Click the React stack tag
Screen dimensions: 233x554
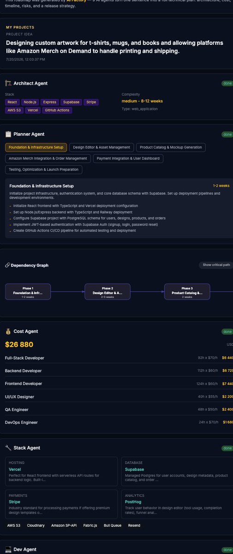(x=12, y=102)
